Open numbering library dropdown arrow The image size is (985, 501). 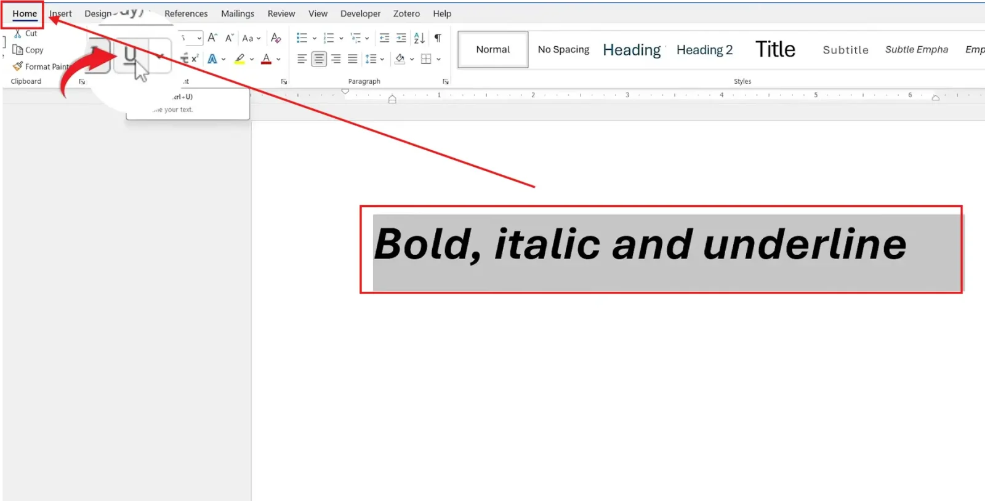pos(341,38)
